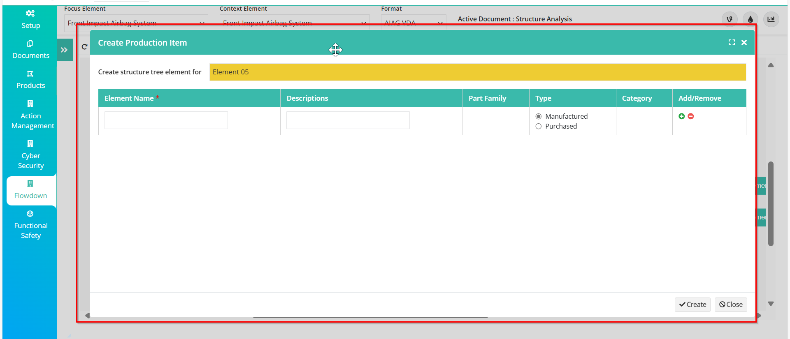The image size is (790, 339).
Task: Click the Descriptions column header
Action: (x=371, y=98)
